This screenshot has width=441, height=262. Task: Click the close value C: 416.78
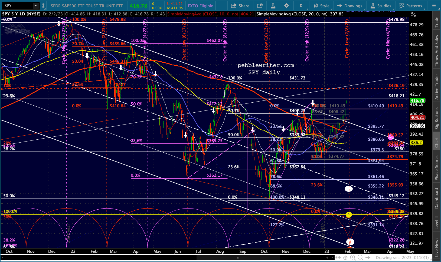click(x=139, y=14)
